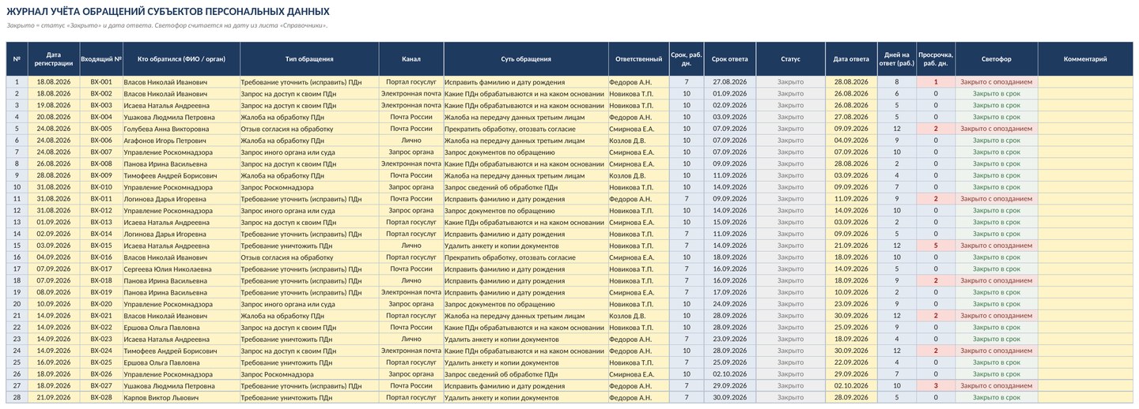Click incoming number cell ВХ-020

[x=101, y=304]
